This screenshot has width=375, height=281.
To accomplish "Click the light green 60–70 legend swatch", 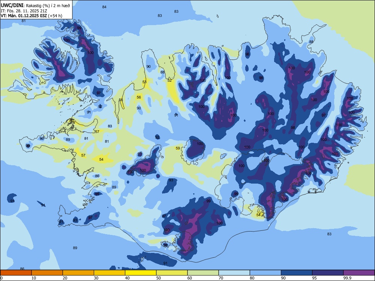I will pos(203,273).
